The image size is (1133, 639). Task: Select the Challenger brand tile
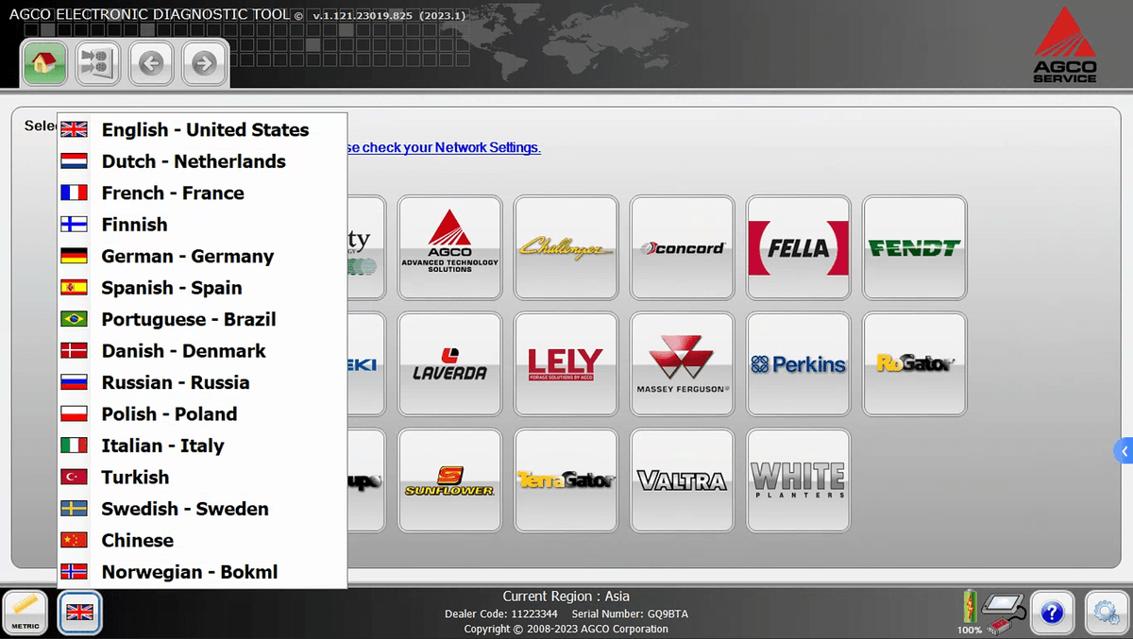[566, 247]
